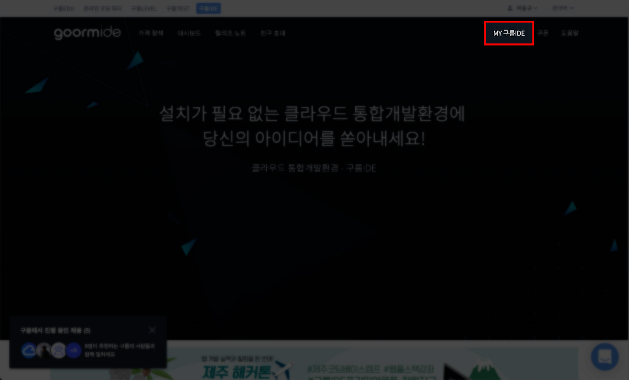
Task: Go to 대시보드 menu item
Action: [x=189, y=32]
